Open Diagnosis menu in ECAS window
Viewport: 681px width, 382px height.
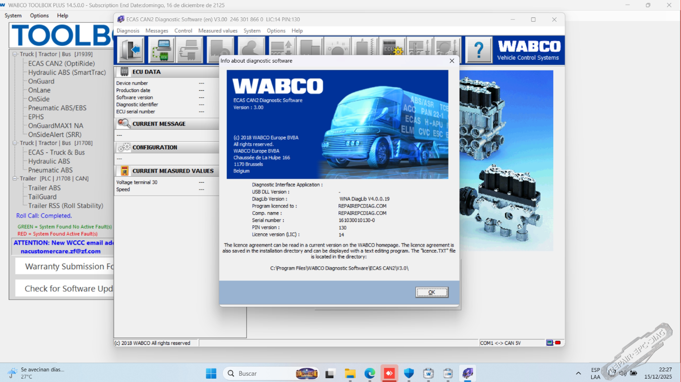(128, 30)
